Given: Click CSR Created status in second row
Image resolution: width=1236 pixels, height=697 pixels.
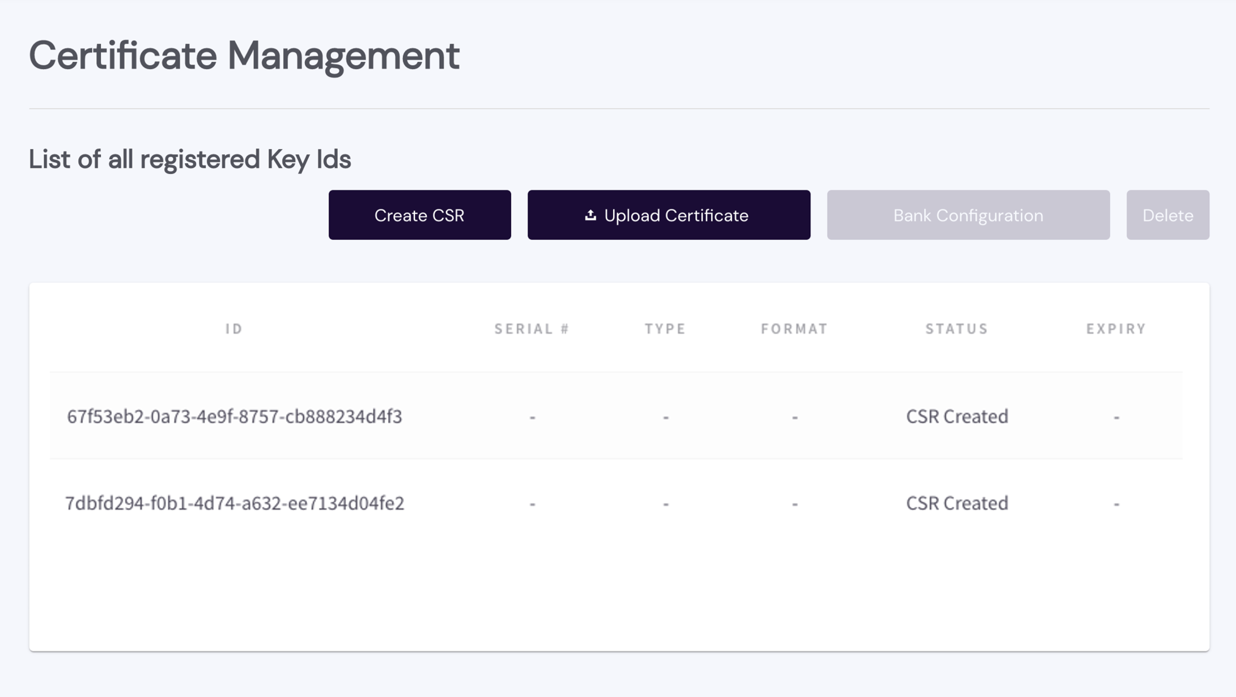Looking at the screenshot, I should click(957, 503).
